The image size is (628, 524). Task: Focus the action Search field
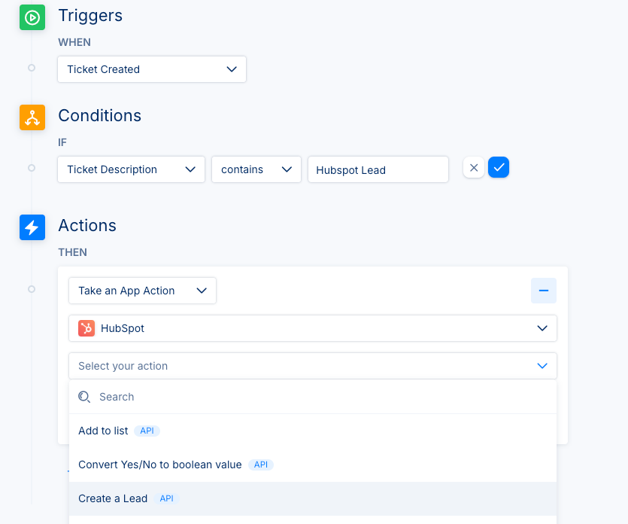(313, 397)
